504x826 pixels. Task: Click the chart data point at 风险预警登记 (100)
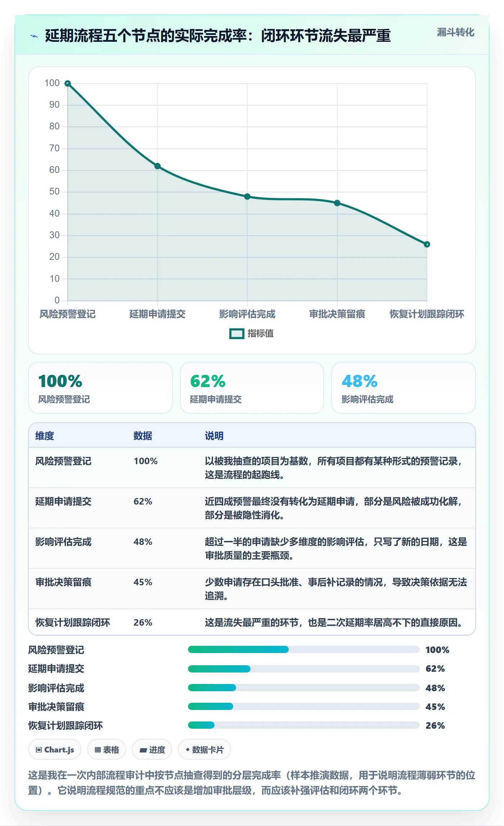point(68,84)
